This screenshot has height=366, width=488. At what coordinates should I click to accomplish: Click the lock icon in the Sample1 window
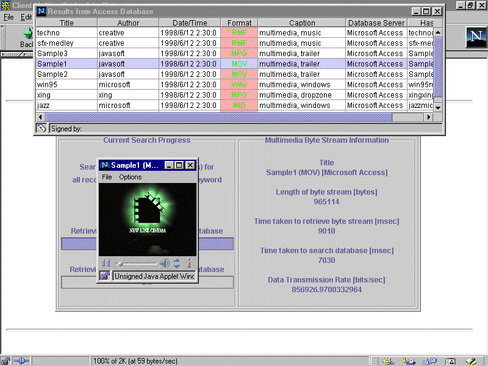click(104, 276)
